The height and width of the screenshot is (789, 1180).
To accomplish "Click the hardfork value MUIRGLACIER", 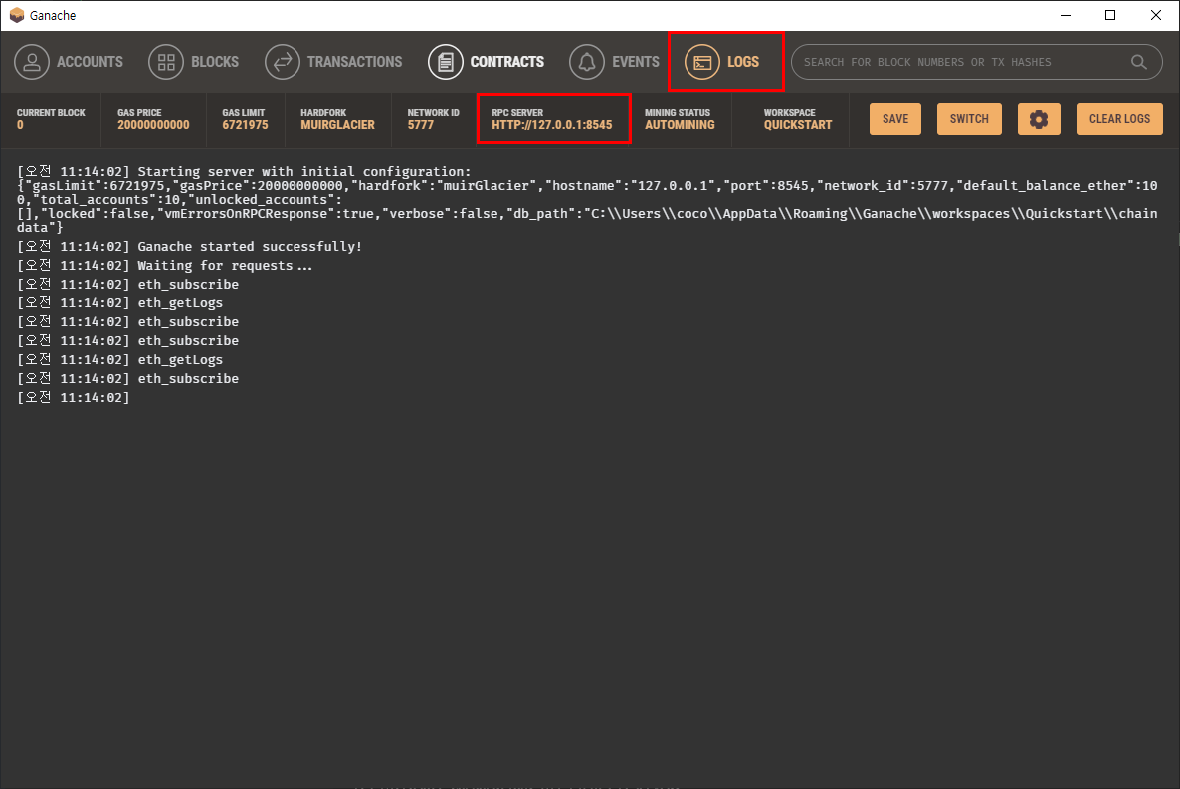I will pos(337,125).
